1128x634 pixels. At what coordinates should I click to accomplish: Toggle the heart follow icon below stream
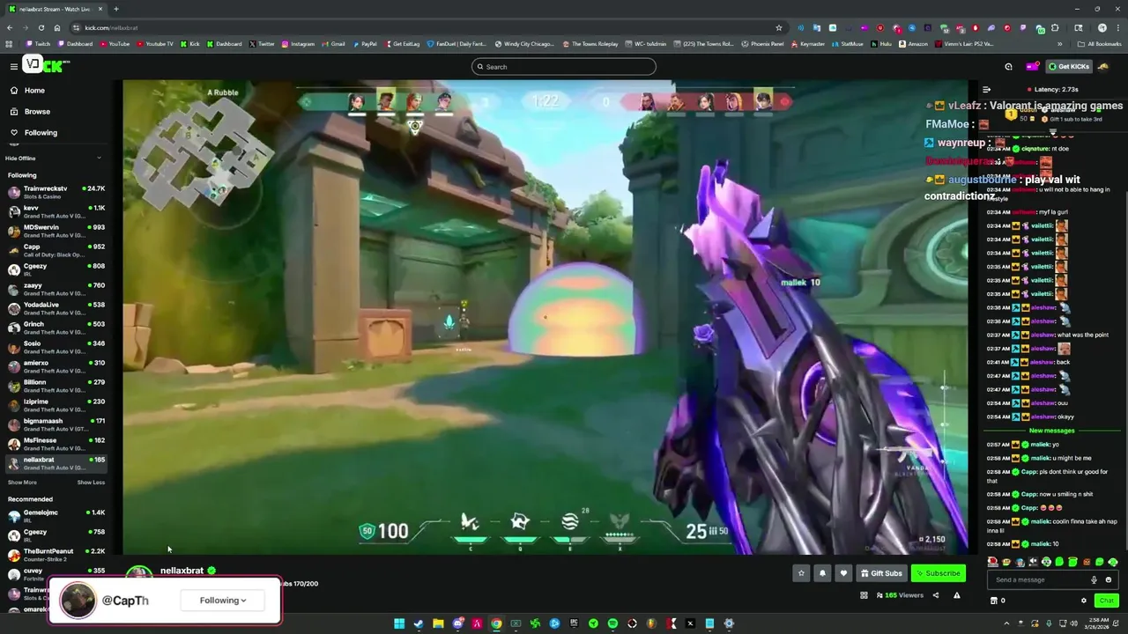[843, 573]
